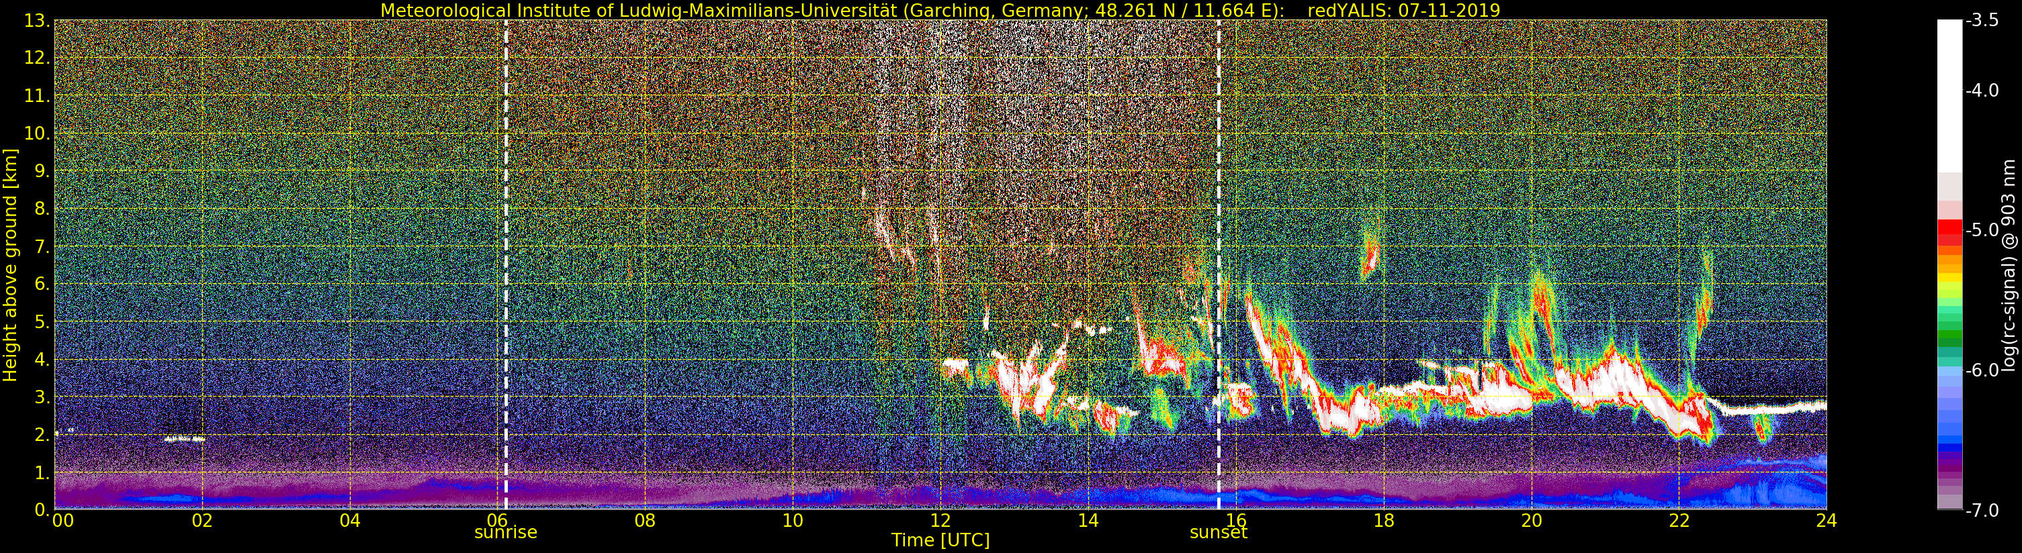
Task: Click the height axis tick label '1.'
Action: point(42,473)
